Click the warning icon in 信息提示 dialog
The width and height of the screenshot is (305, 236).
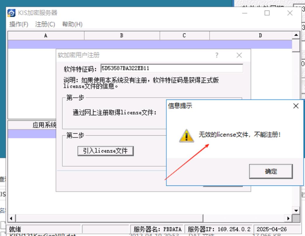tap(186, 135)
